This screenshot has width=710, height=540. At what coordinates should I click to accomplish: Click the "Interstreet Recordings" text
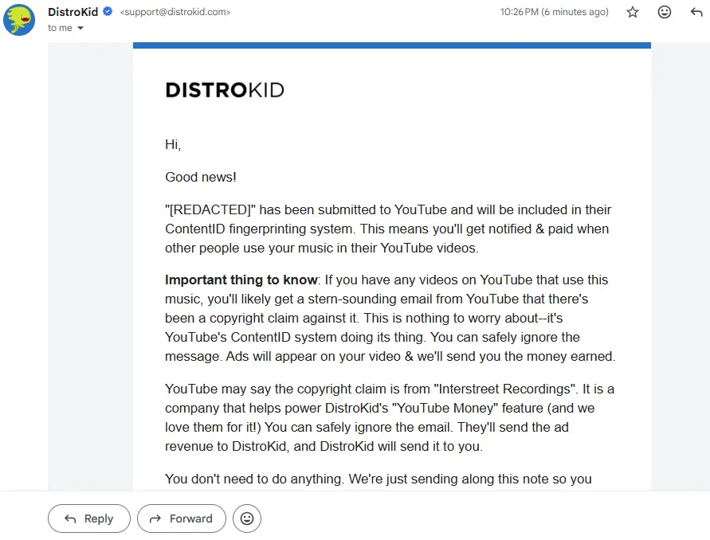(x=505, y=389)
